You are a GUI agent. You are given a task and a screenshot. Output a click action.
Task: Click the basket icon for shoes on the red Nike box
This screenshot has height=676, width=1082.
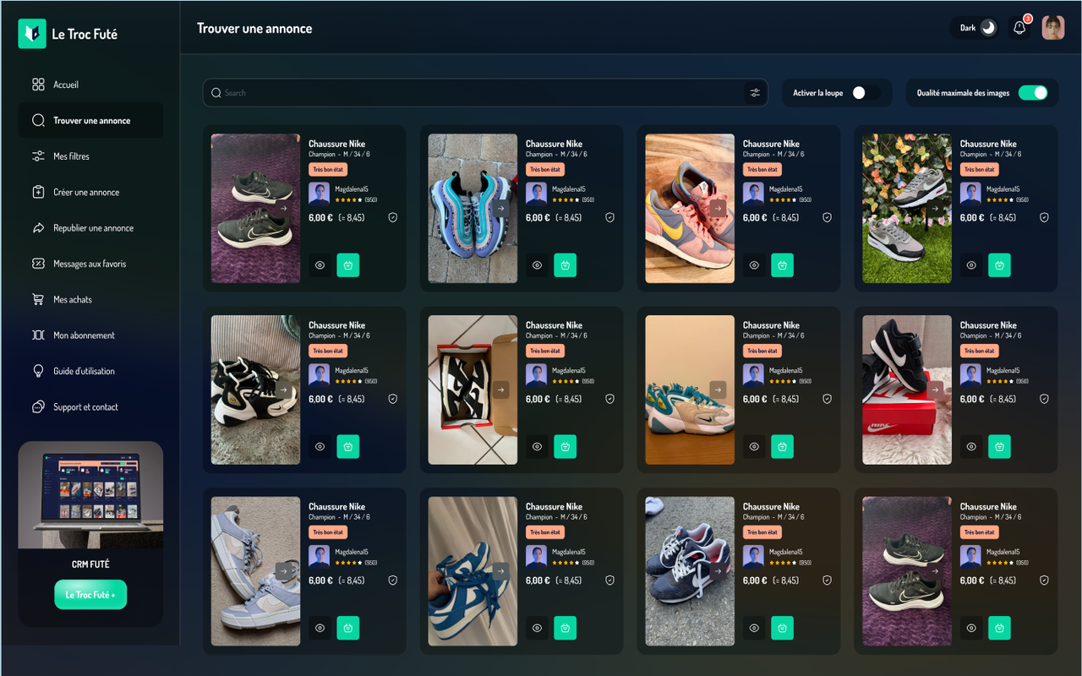tap(1000, 447)
